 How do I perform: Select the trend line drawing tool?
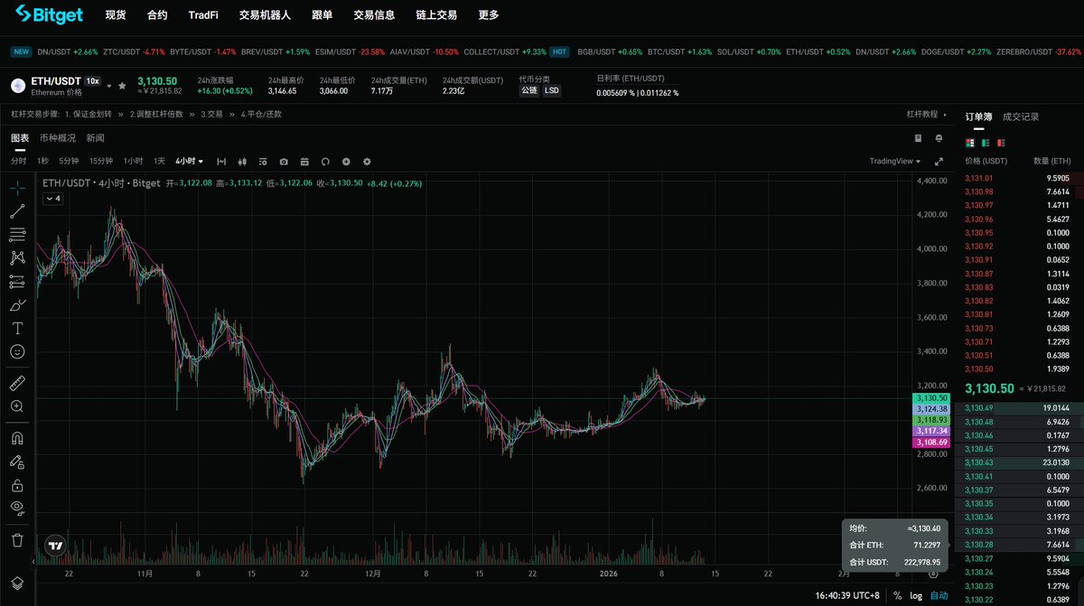click(17, 211)
